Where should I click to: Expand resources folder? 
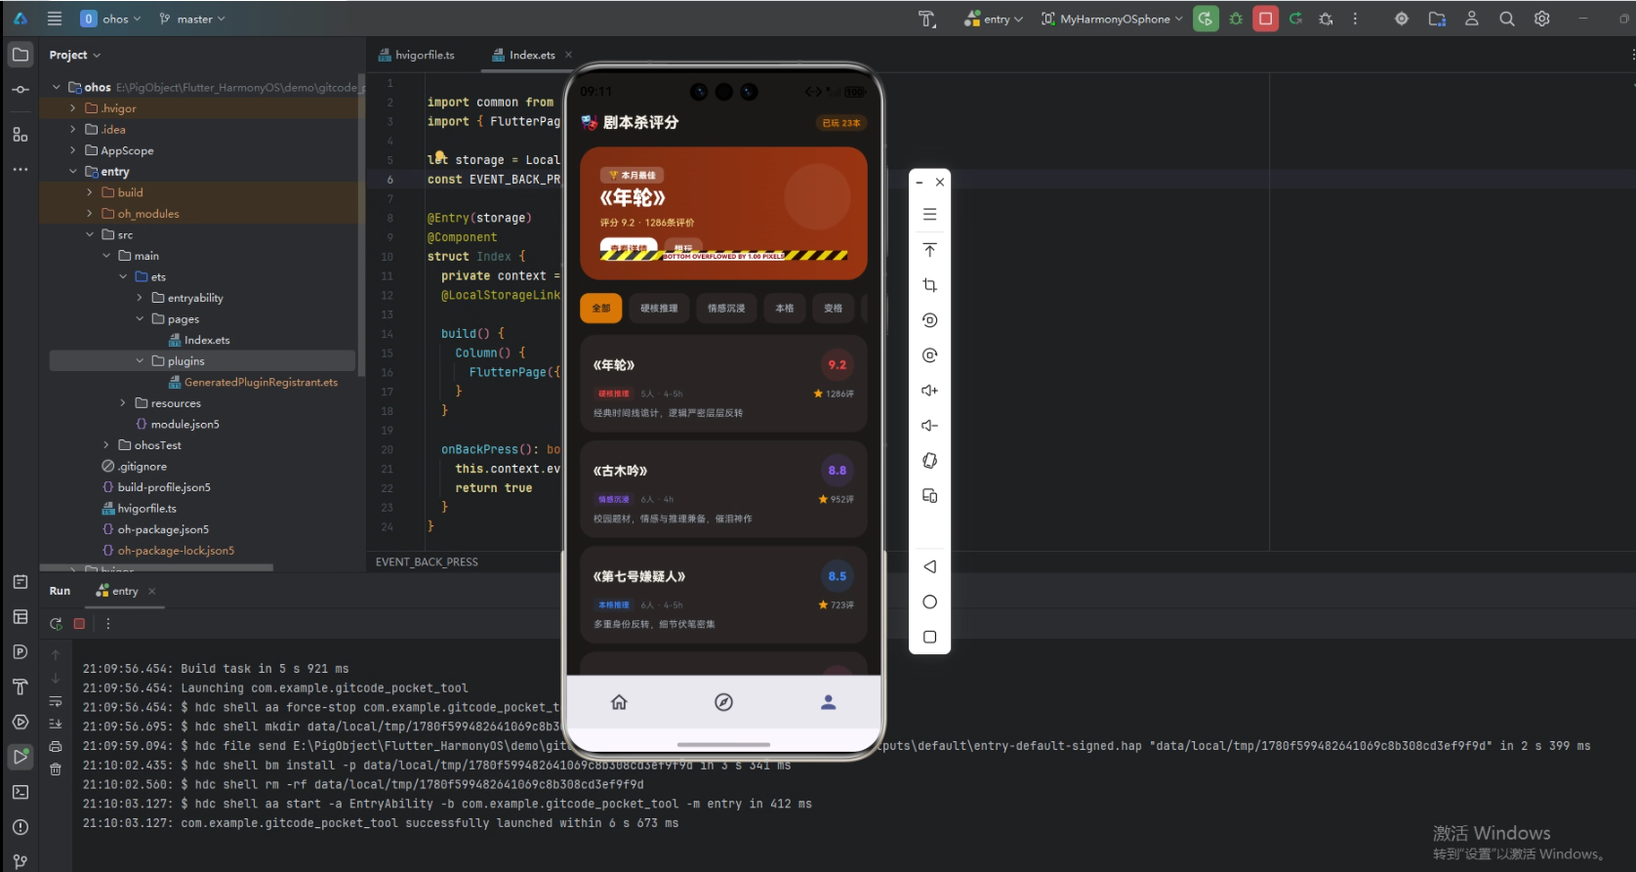pos(123,403)
